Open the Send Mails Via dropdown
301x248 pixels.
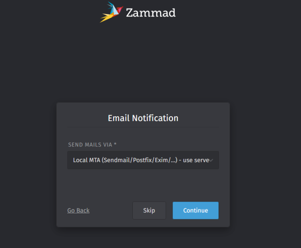143,160
